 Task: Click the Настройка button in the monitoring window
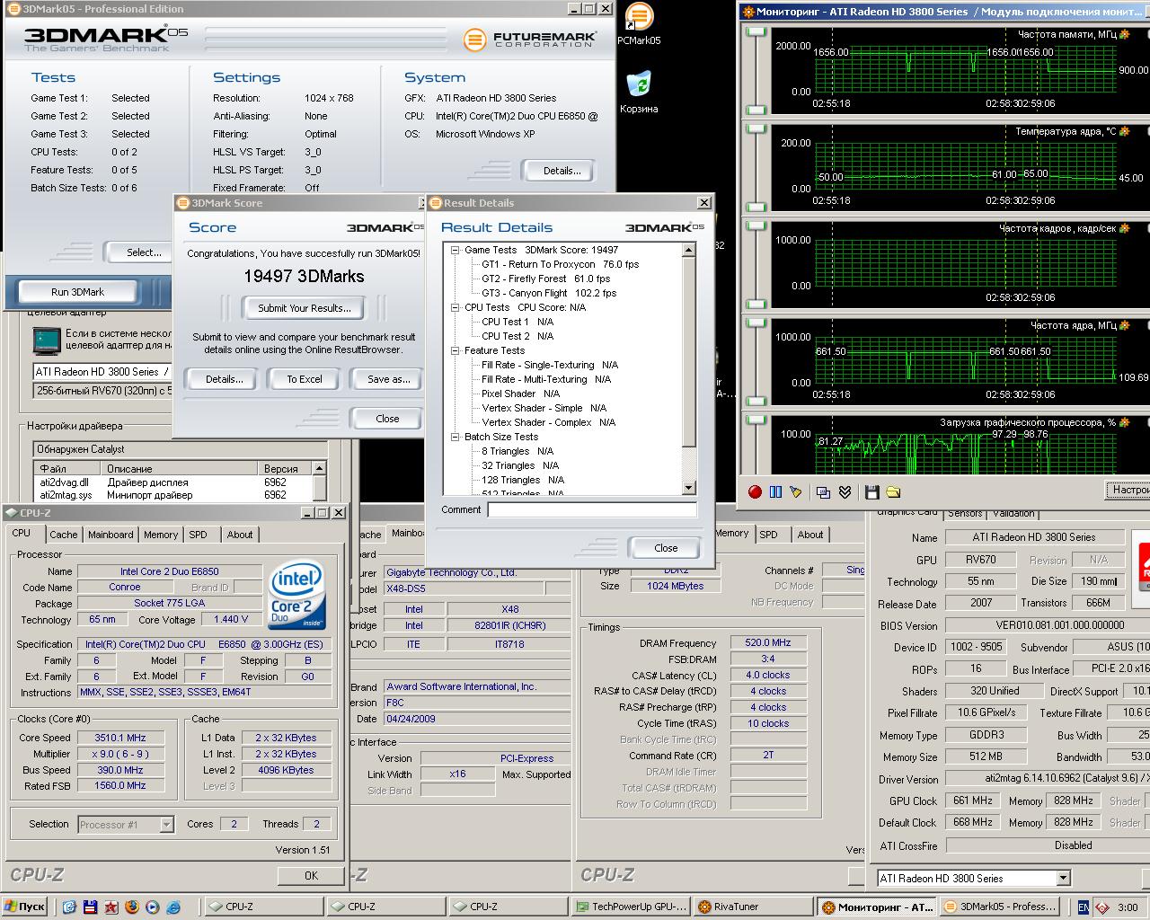pos(1128,490)
